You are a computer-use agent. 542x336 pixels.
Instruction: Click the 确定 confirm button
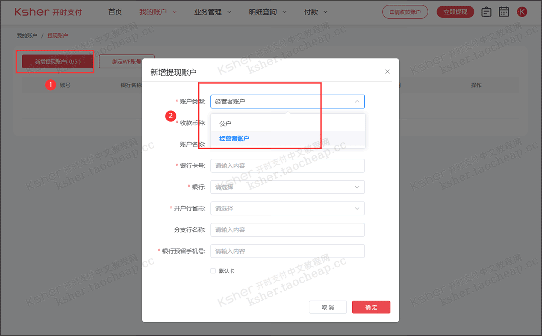pyautogui.click(x=371, y=307)
